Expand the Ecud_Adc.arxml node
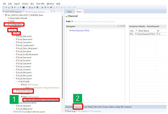 pos(14,36)
